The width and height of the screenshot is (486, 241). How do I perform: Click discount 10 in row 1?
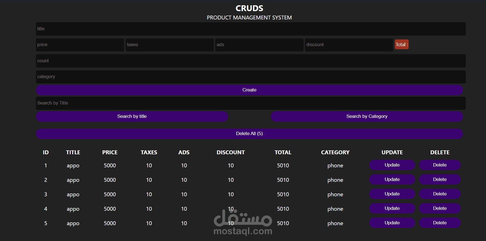[x=231, y=165]
